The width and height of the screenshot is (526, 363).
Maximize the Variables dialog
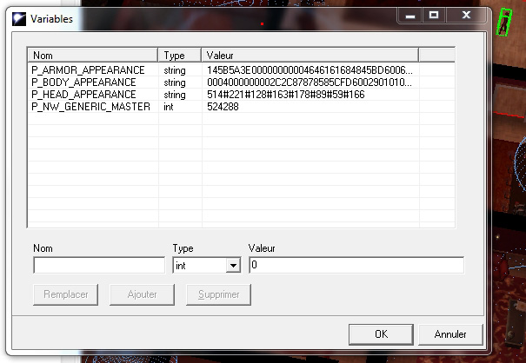click(434, 16)
